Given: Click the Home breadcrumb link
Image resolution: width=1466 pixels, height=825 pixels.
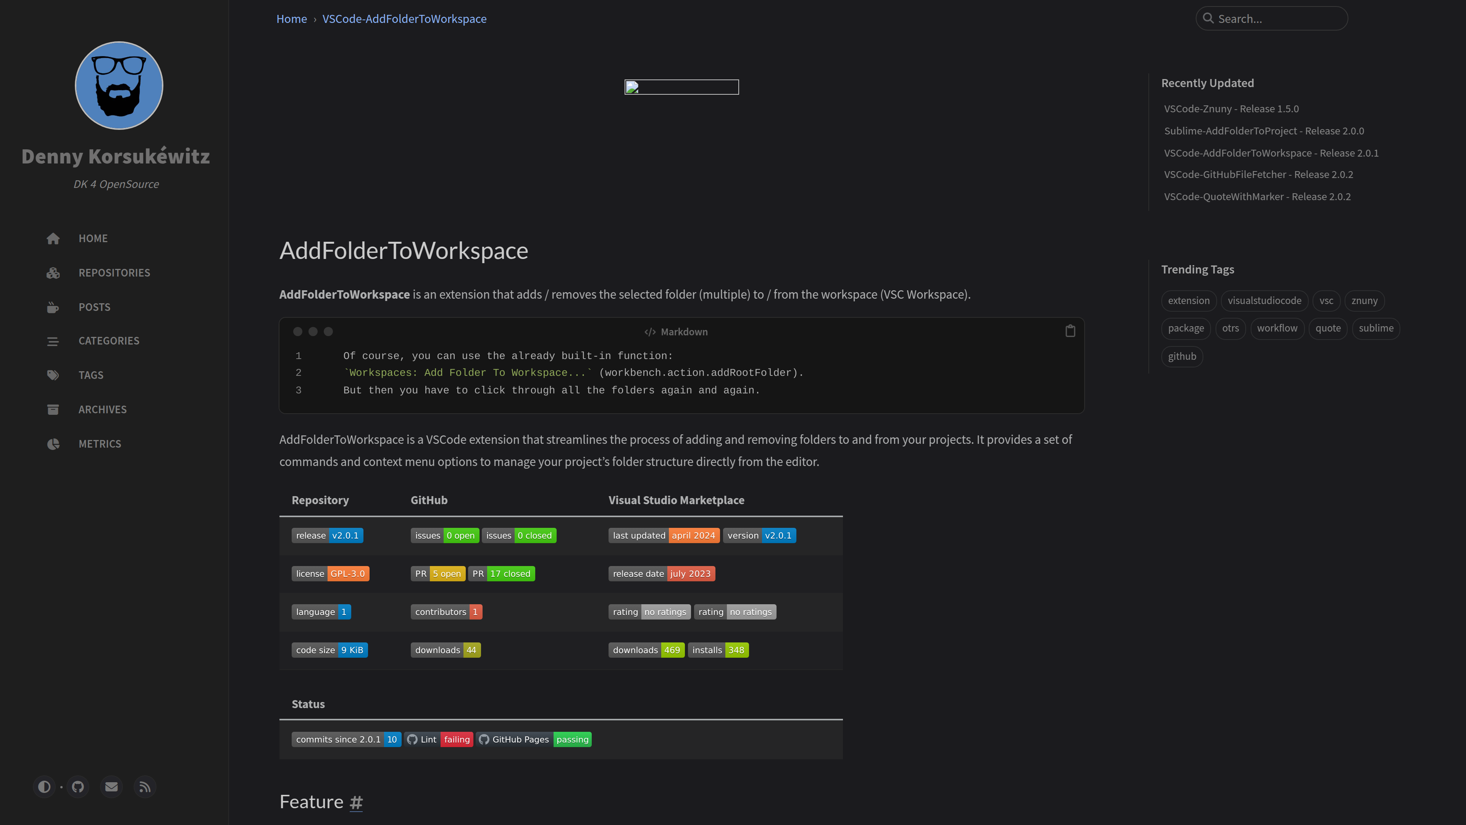Looking at the screenshot, I should click(x=291, y=19).
